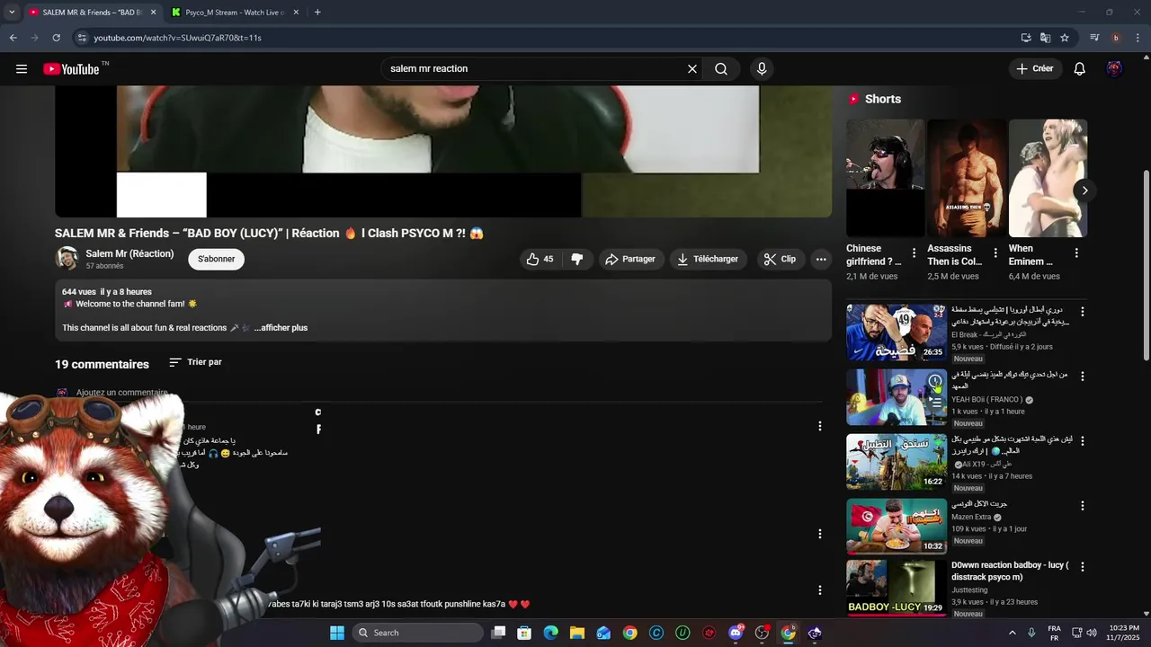This screenshot has height=647, width=1151.
Task: Open Chrome's three-dot menu
Action: point(1138,38)
